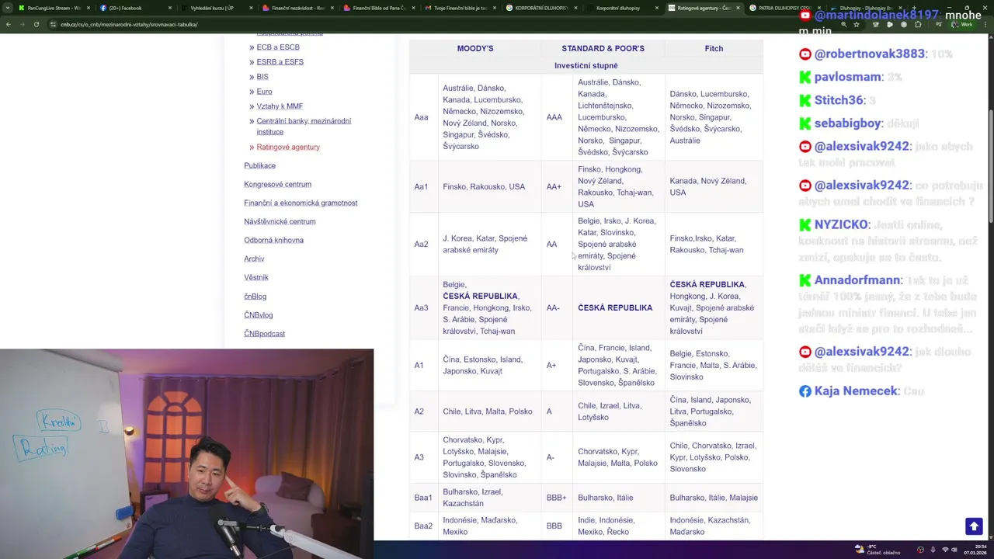This screenshot has width=994, height=559.
Task: Click the weather widget in taskbar
Action: [x=878, y=549]
